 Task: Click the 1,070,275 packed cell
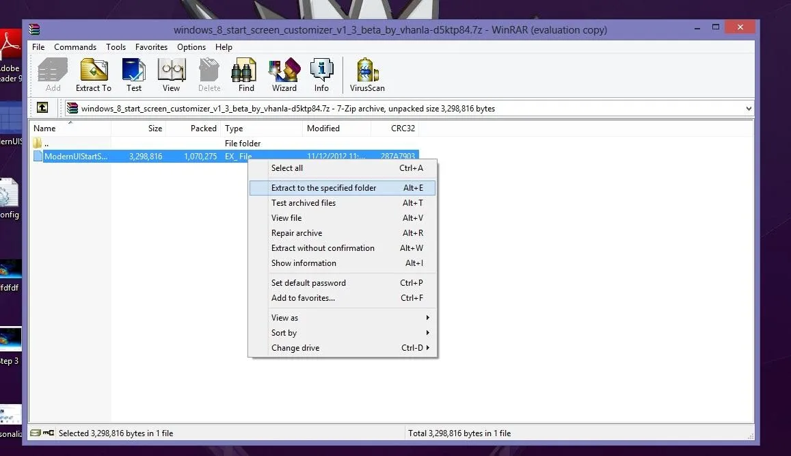(200, 157)
